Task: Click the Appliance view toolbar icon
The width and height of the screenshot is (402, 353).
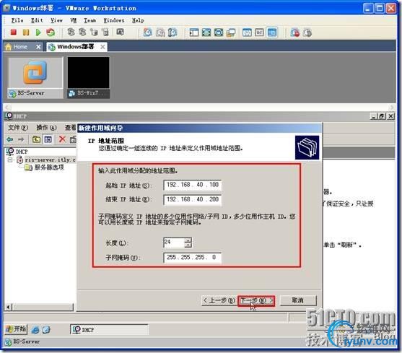Action: (259, 32)
